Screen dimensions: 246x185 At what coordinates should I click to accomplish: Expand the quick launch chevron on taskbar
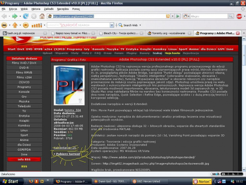tap(48, 180)
